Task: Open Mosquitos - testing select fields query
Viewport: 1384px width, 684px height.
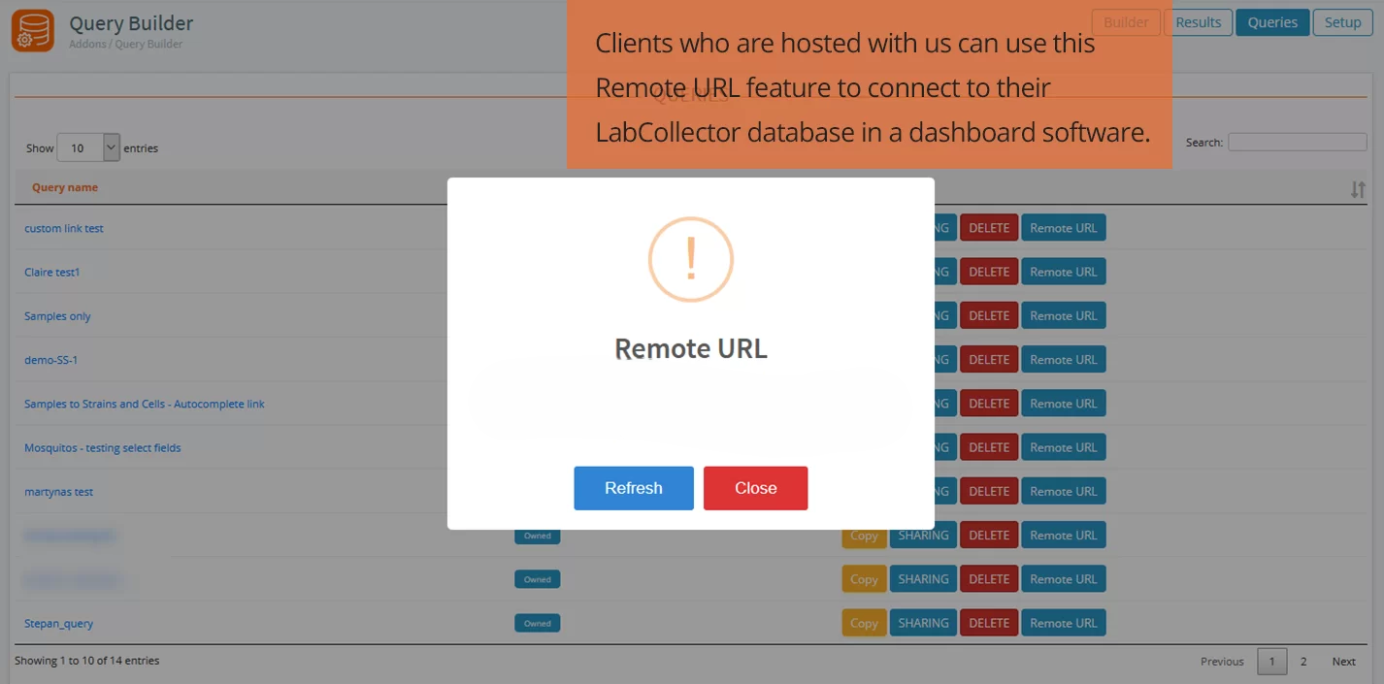Action: point(103,447)
